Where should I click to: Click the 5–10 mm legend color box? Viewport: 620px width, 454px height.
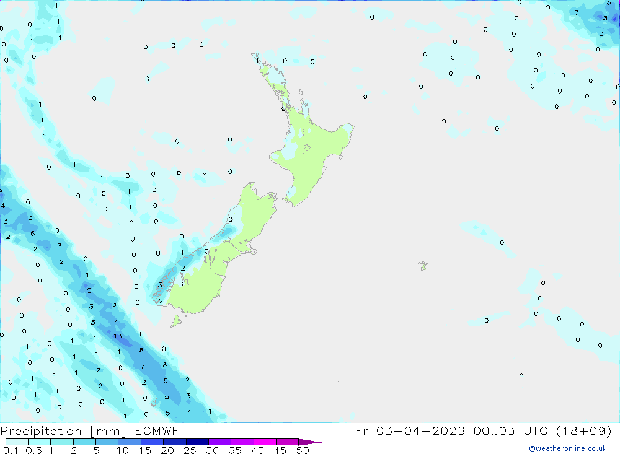107,442
